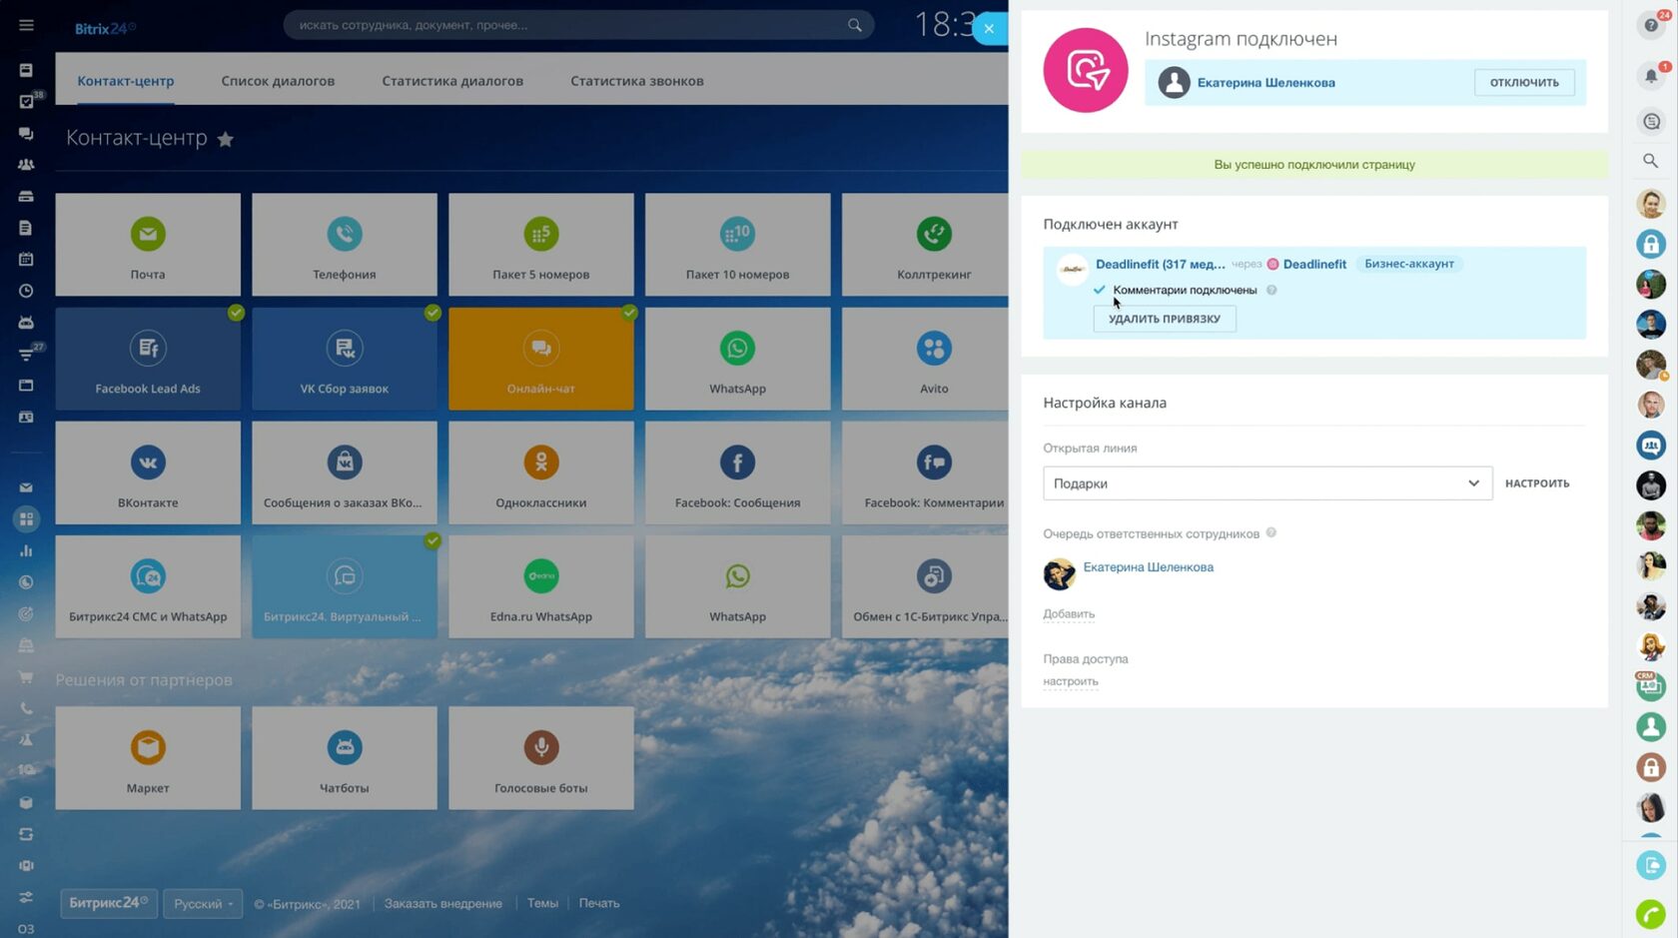The width and height of the screenshot is (1678, 938).
Task: Click НАСТРОИТЬ next to the open line
Action: tap(1537, 483)
